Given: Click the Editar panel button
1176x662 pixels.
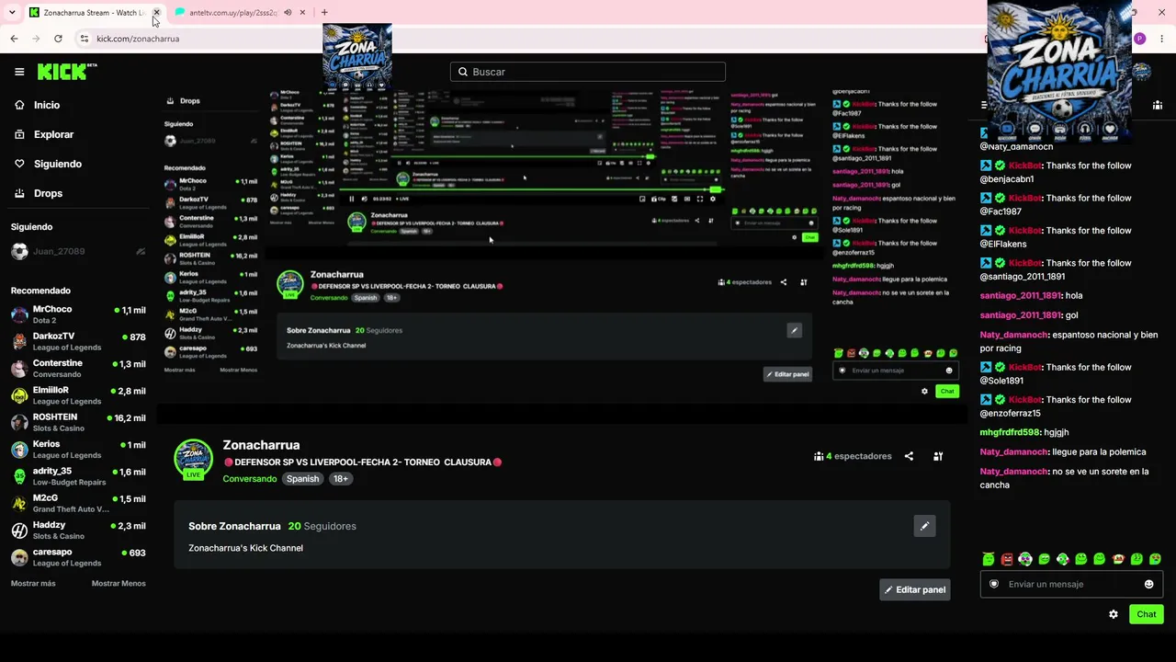Looking at the screenshot, I should [915, 589].
